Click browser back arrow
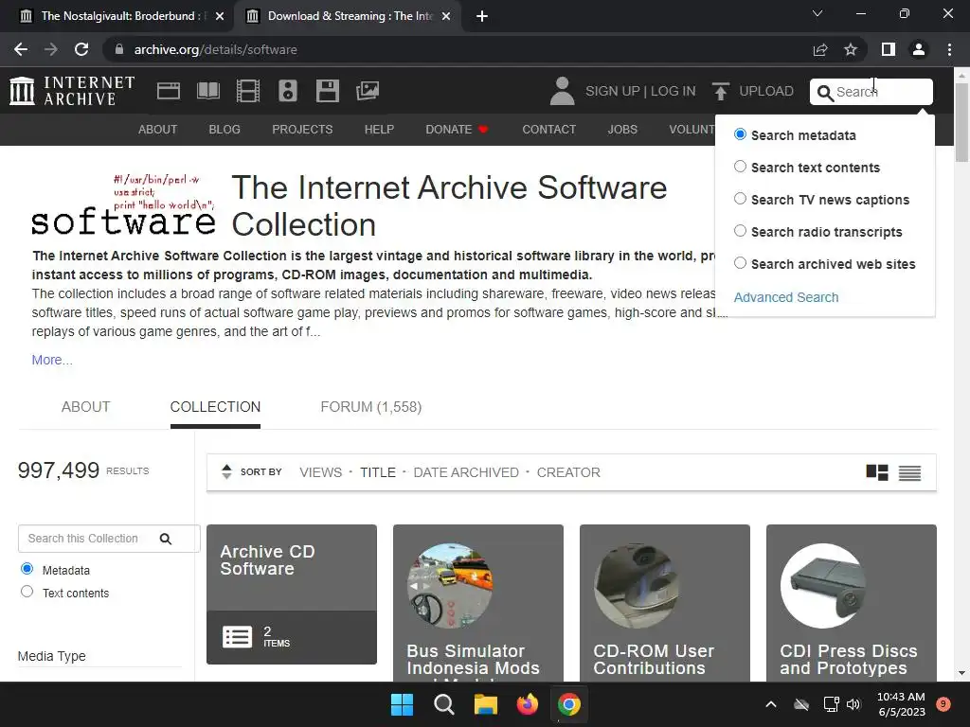 (21, 49)
